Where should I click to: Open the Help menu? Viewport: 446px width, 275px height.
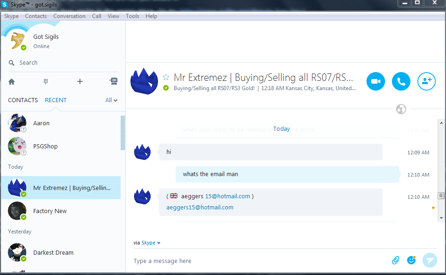(x=151, y=16)
